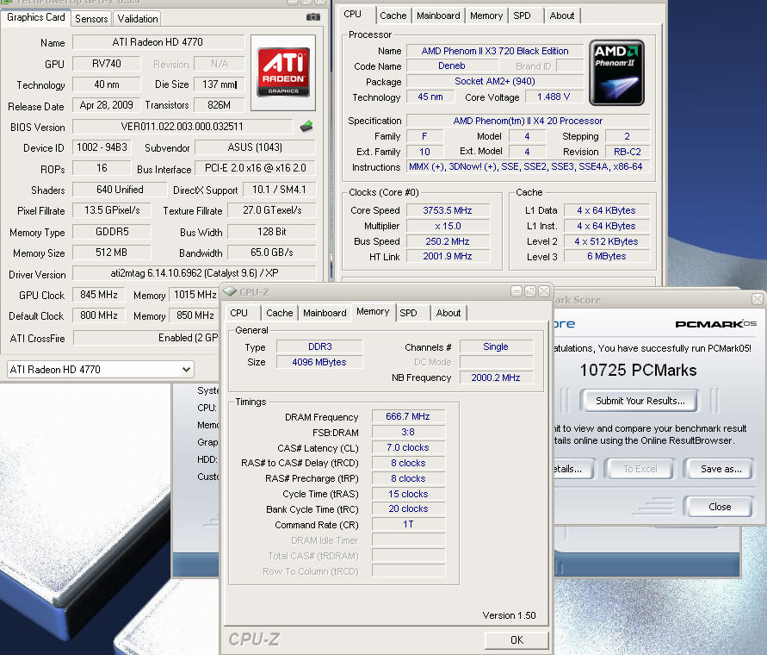Screen dimensions: 767x655
Task: Select CPU tab in back CPU-Z window
Action: coord(352,14)
